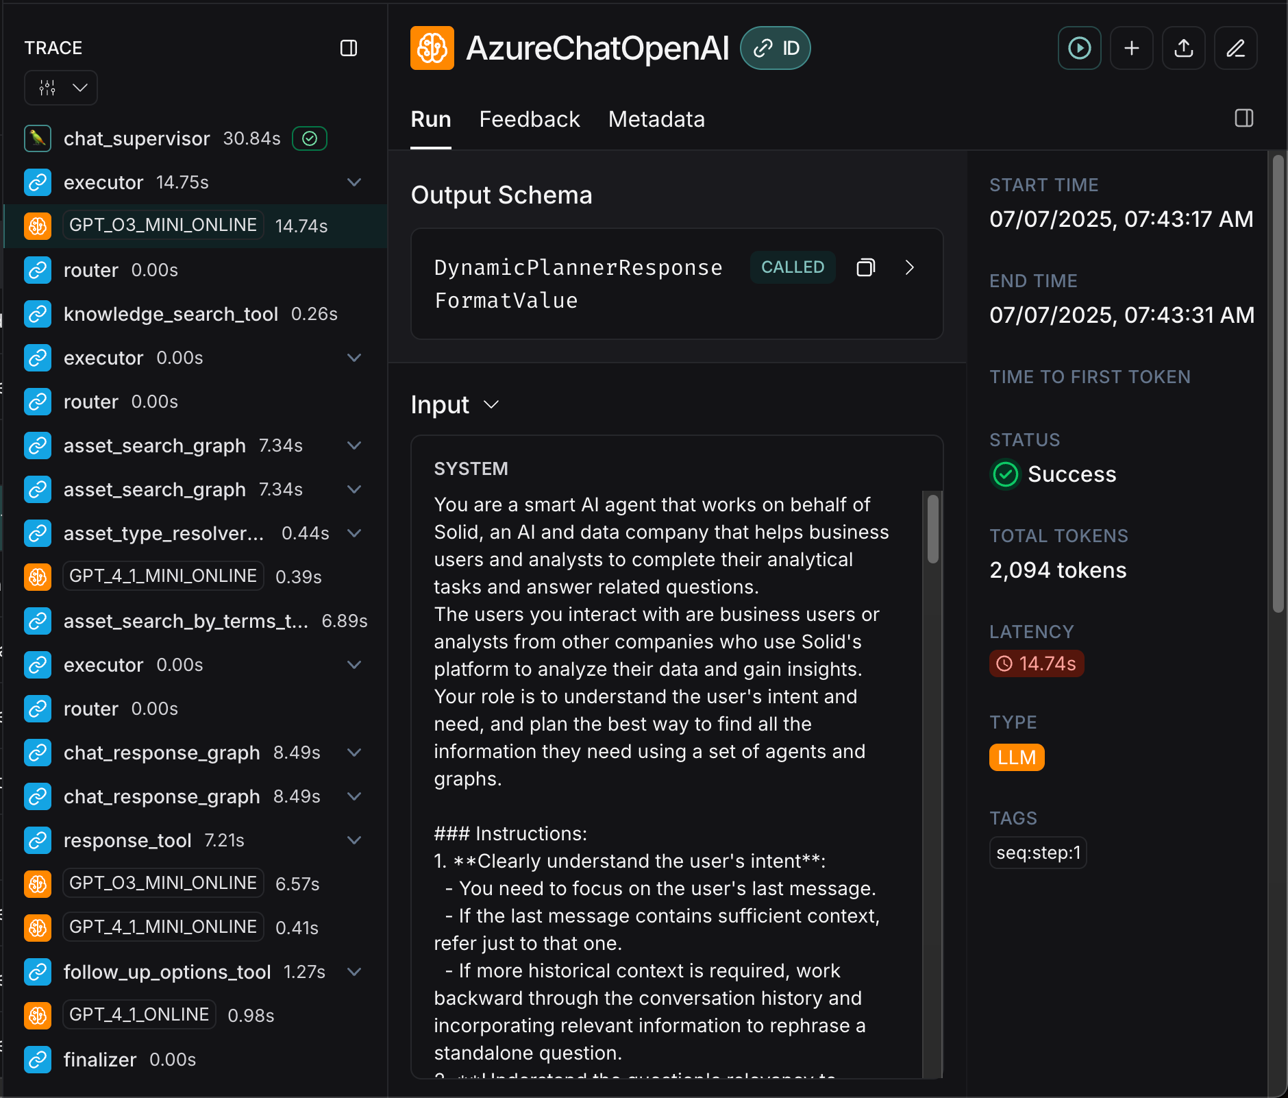1288x1098 pixels.
Task: Click the knowledge_search_tool chain icon
Action: click(38, 314)
